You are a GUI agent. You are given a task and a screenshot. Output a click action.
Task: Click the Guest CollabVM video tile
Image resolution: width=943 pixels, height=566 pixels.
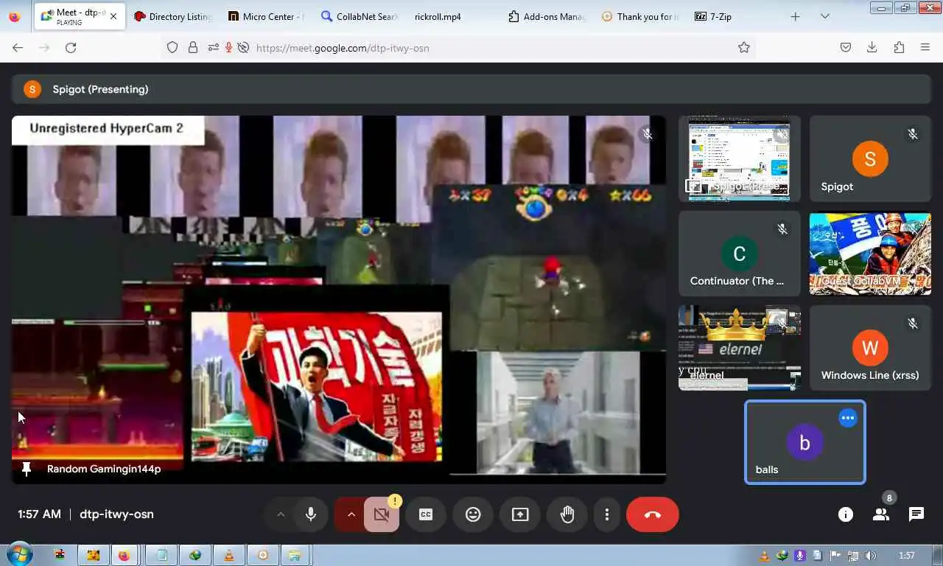(870, 254)
